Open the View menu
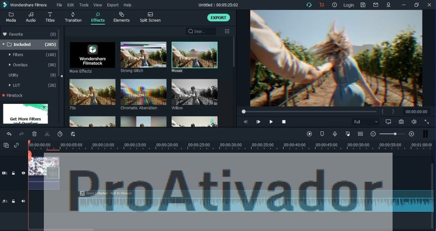 (x=98, y=5)
